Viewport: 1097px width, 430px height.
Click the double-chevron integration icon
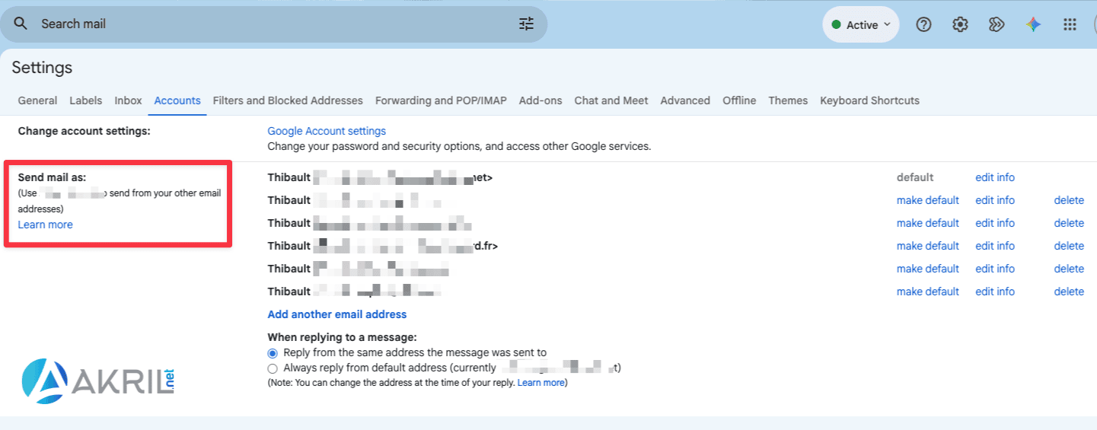(x=997, y=24)
